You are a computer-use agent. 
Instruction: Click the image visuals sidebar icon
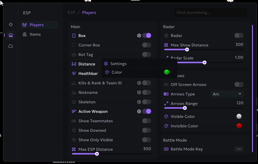tap(11, 35)
